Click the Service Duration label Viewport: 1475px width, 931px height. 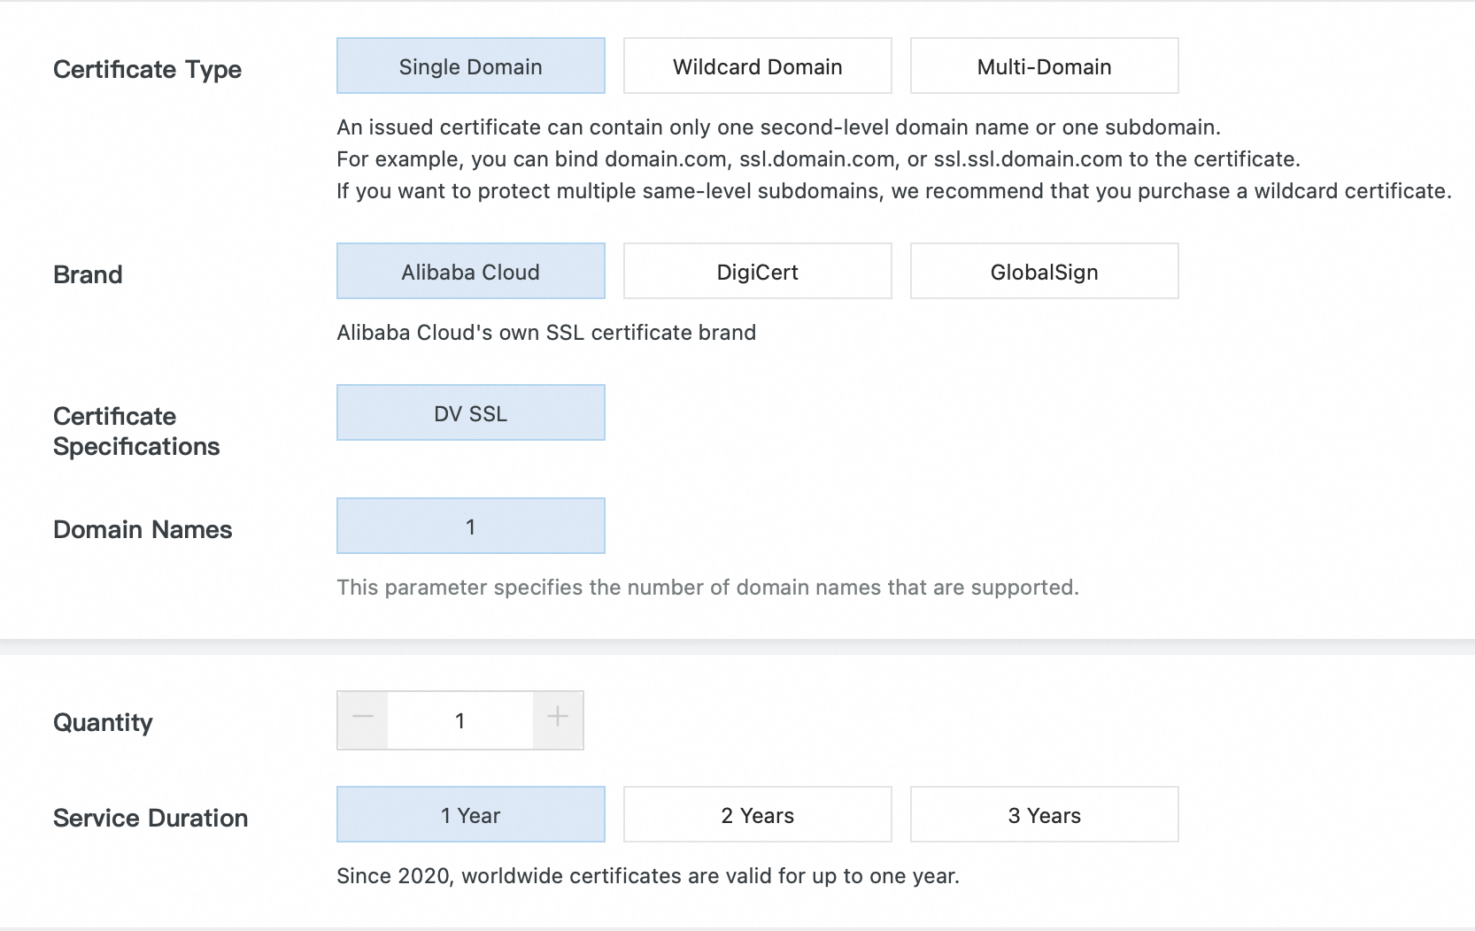(x=151, y=818)
